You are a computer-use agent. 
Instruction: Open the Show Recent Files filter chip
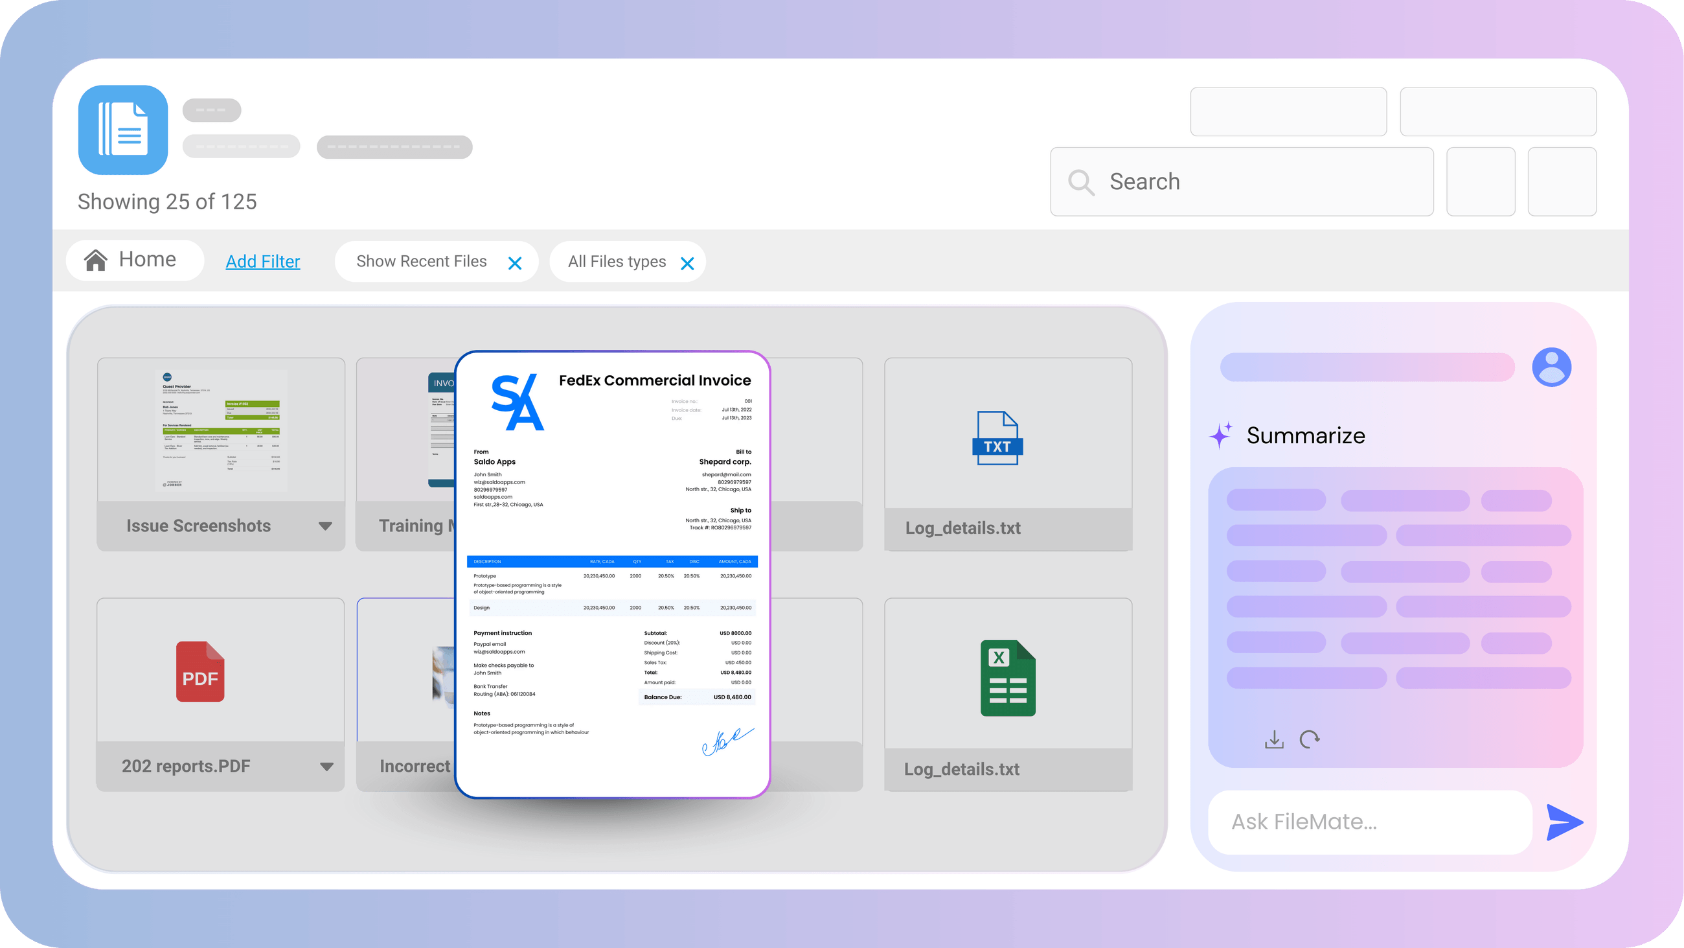421,261
